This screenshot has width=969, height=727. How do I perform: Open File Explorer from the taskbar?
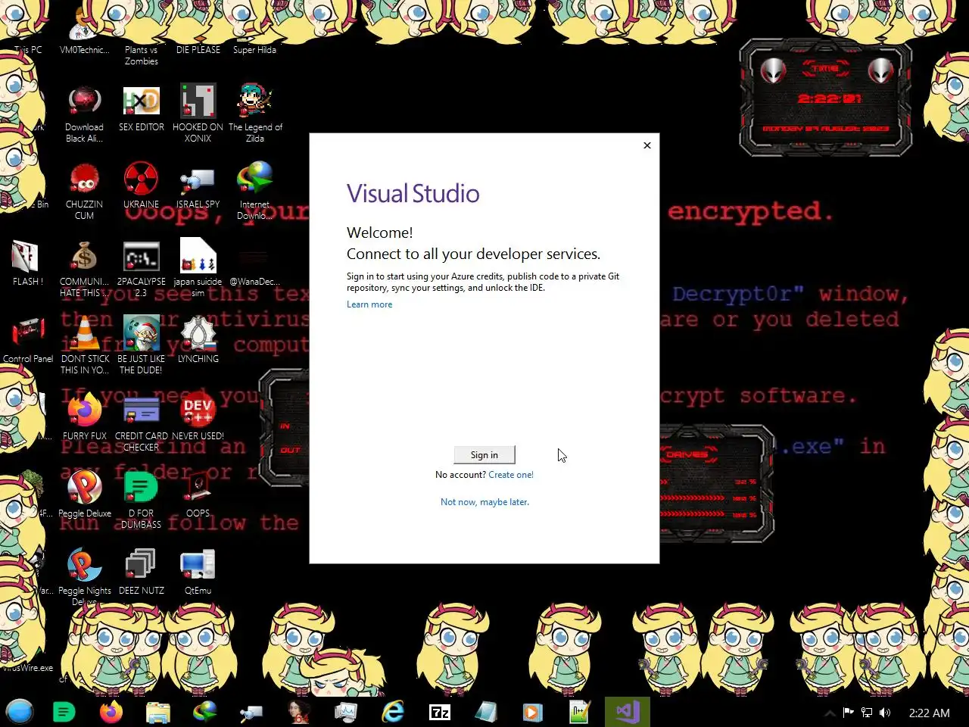pyautogui.click(x=158, y=712)
